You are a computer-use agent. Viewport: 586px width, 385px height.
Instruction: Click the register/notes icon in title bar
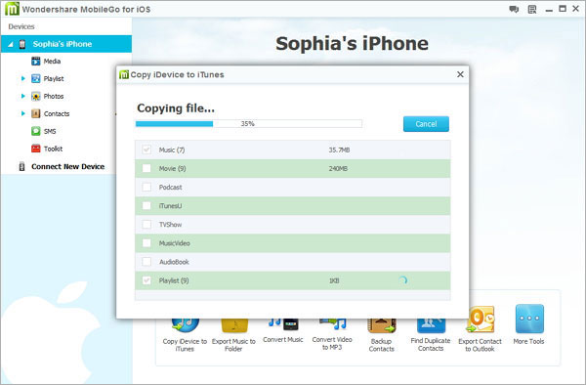point(532,9)
